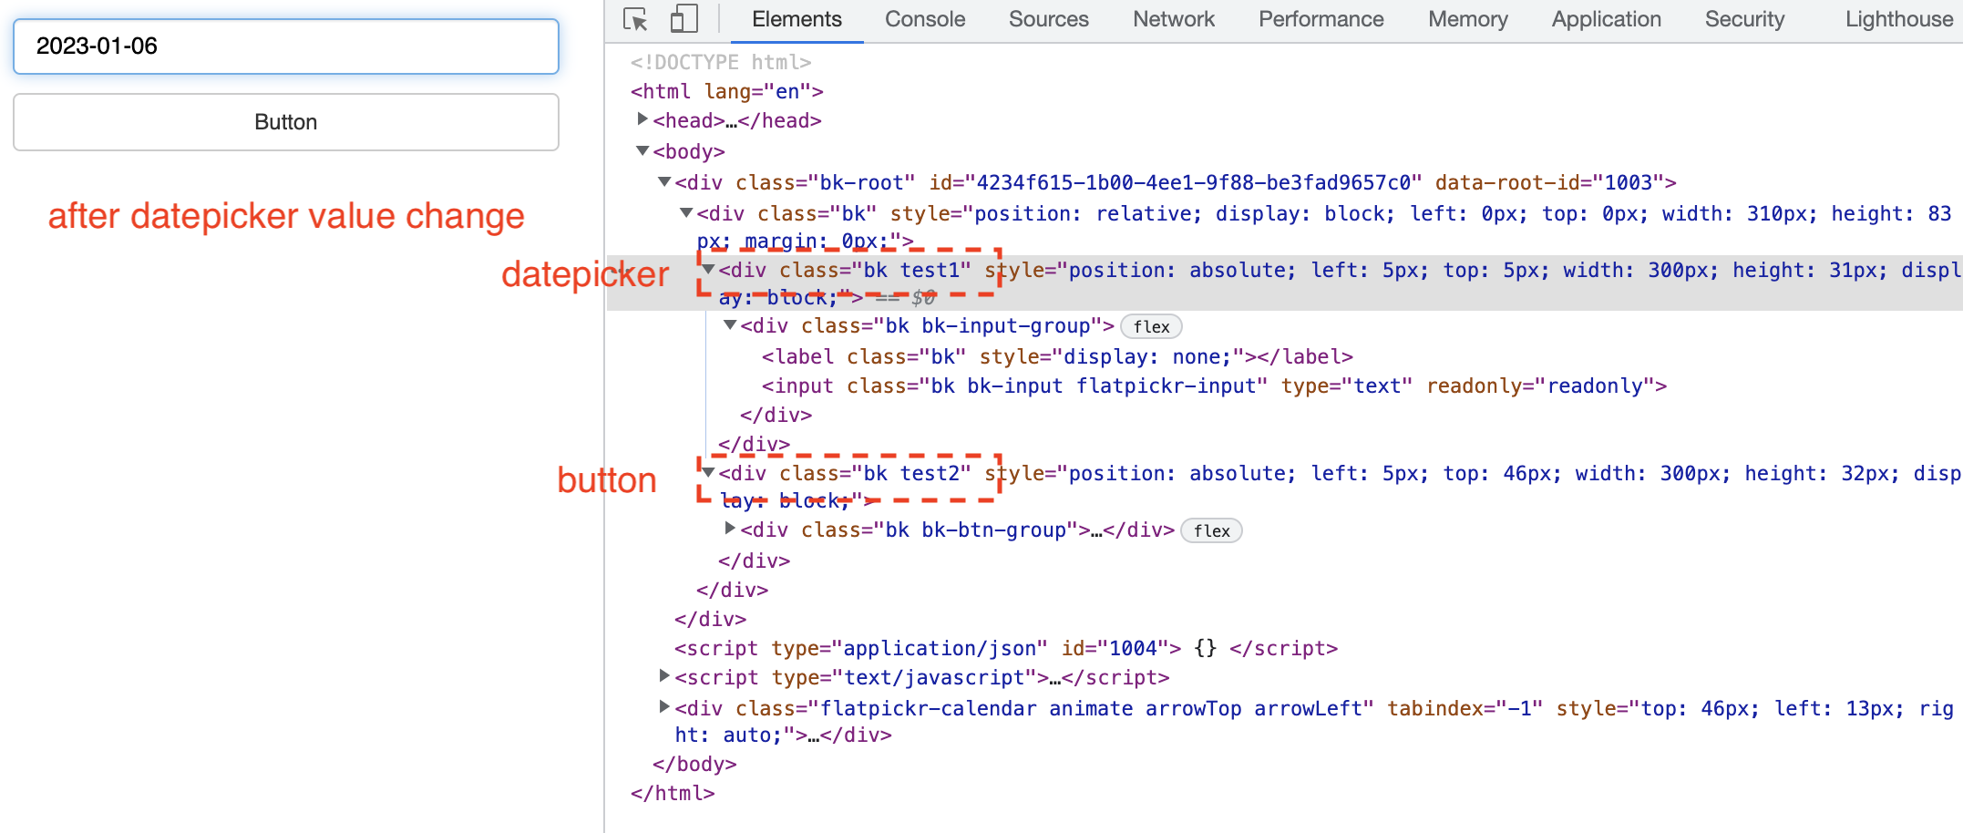Click the flex badge on bk-btn-group
The width and height of the screenshot is (1963, 833).
point(1211,530)
